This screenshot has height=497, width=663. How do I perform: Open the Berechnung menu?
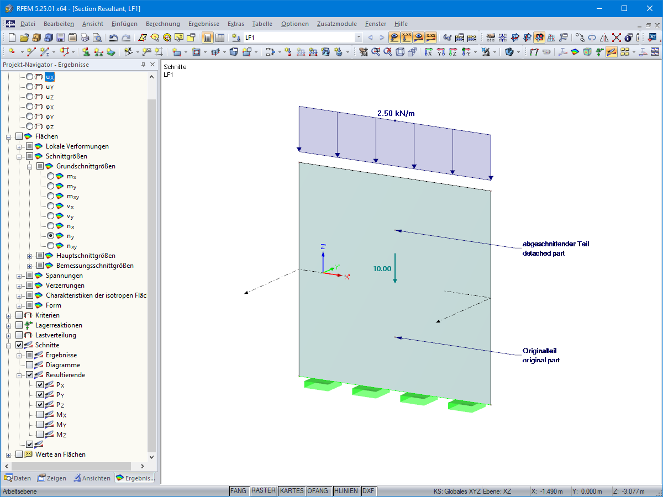coord(163,24)
